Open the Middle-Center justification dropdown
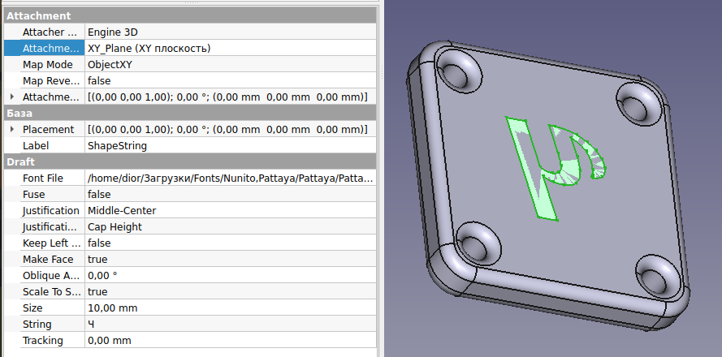The image size is (722, 357). 230,210
